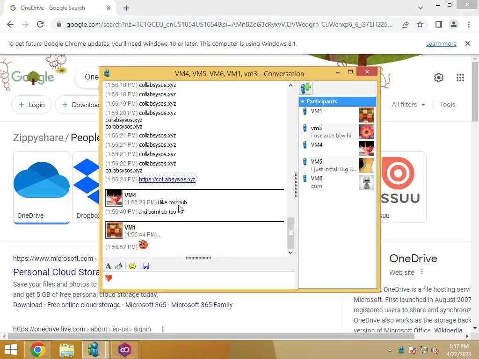Open the Windows Start button
The width and height of the screenshot is (479, 359).
pyautogui.click(x=11, y=350)
